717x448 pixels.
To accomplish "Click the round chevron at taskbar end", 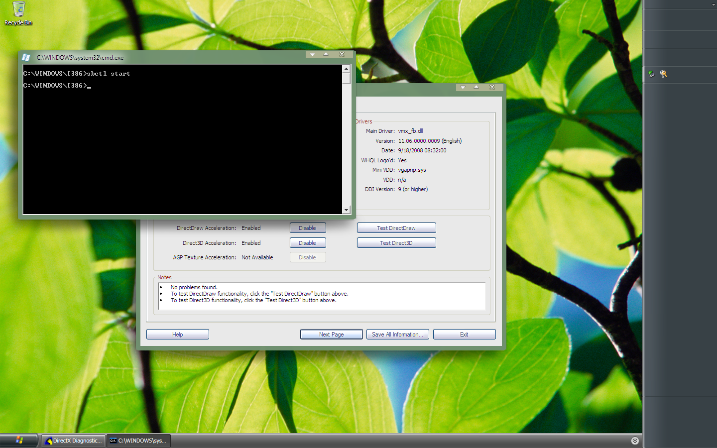I will 635,441.
